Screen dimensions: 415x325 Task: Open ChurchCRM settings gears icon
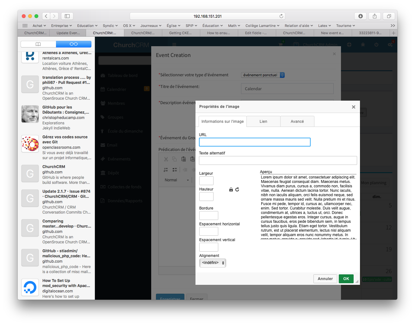click(x=390, y=45)
